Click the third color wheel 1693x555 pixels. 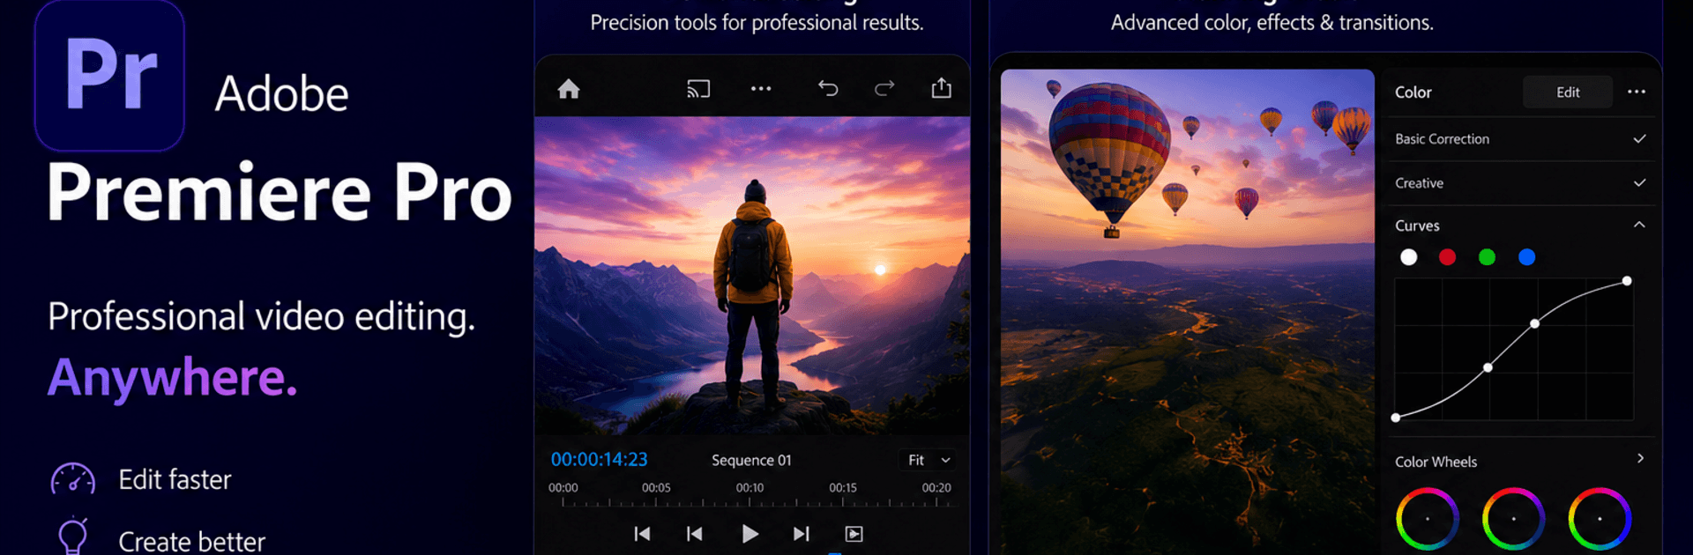[x=1600, y=519]
